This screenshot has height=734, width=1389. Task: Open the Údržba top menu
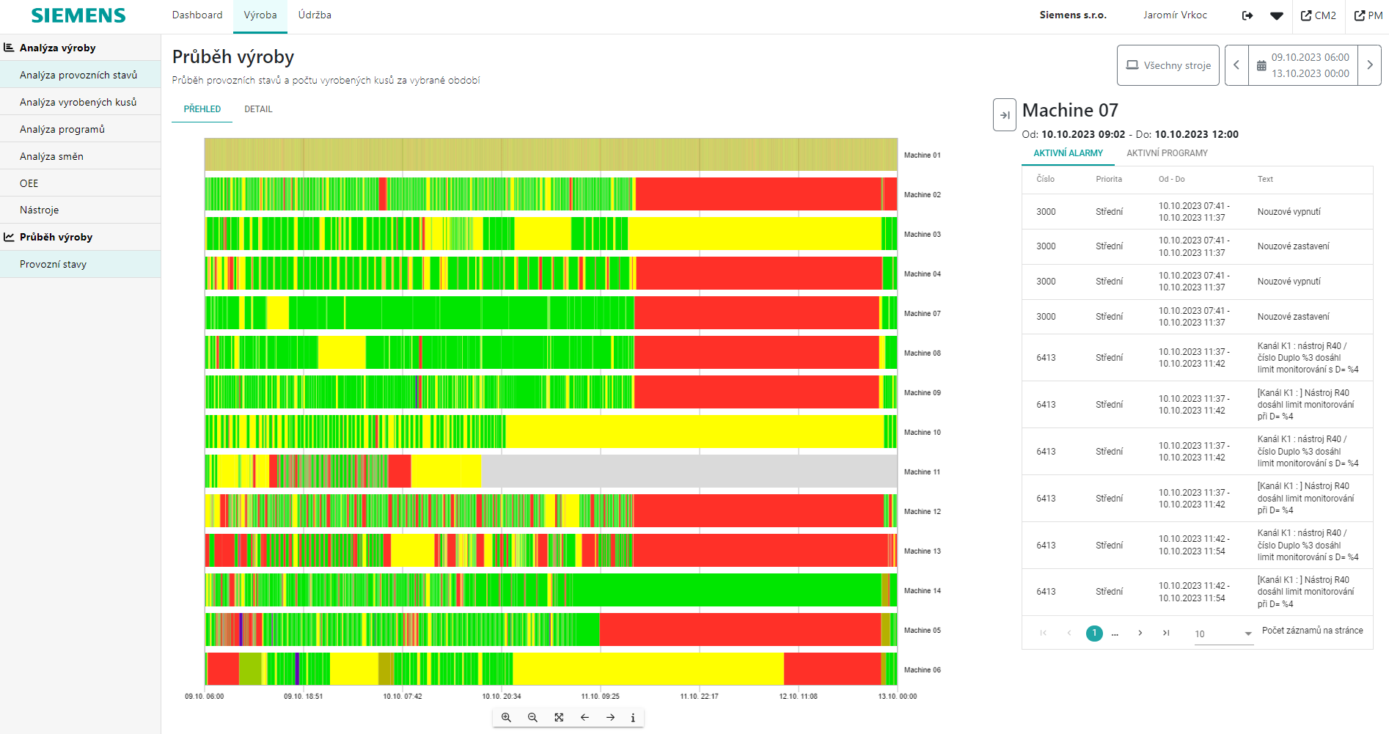[315, 15]
